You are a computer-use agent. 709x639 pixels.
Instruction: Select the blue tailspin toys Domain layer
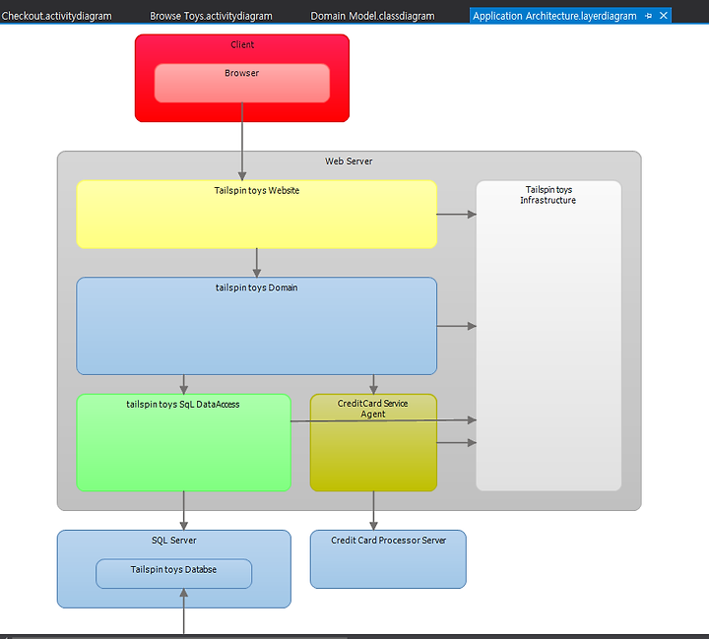(256, 326)
